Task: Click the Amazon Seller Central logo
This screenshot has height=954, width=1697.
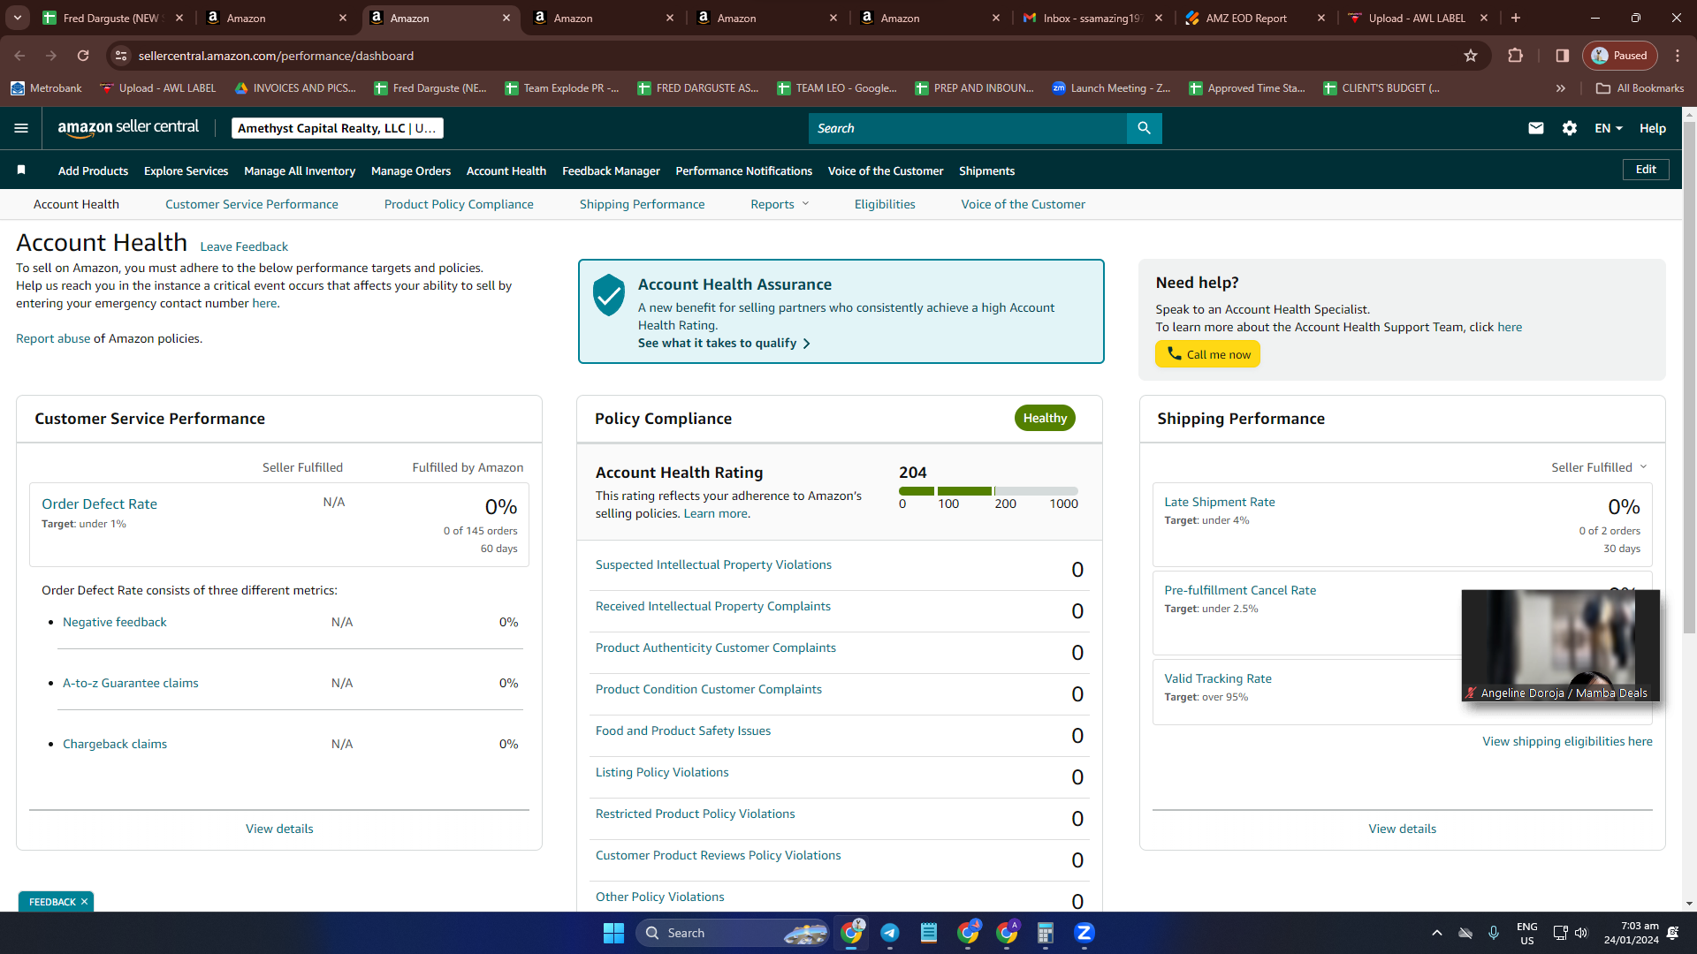Action: [128, 127]
